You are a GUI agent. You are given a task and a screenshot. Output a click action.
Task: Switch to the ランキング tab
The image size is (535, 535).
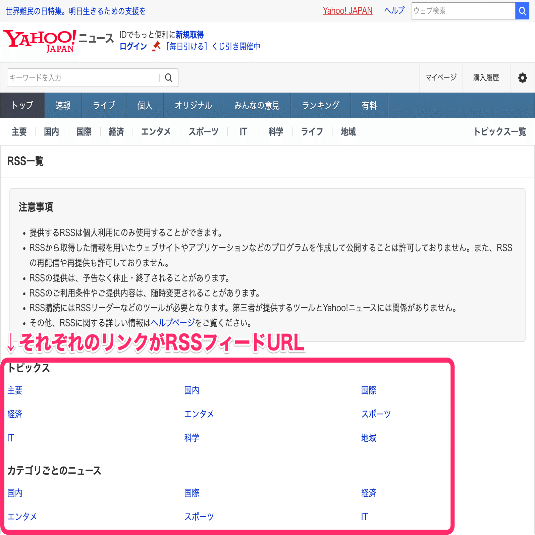pyautogui.click(x=321, y=105)
